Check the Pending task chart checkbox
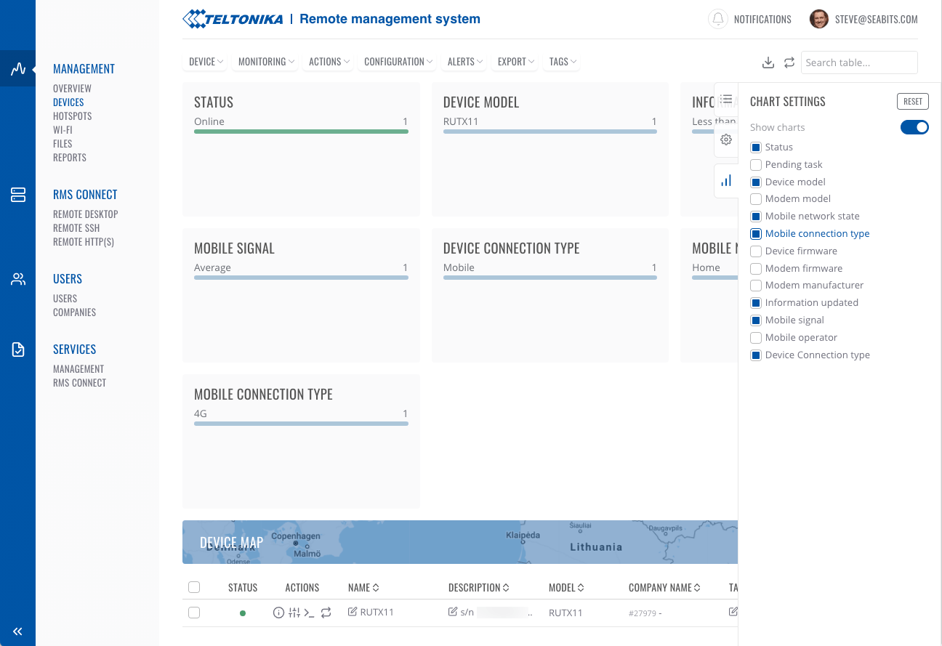The image size is (942, 646). (756, 164)
